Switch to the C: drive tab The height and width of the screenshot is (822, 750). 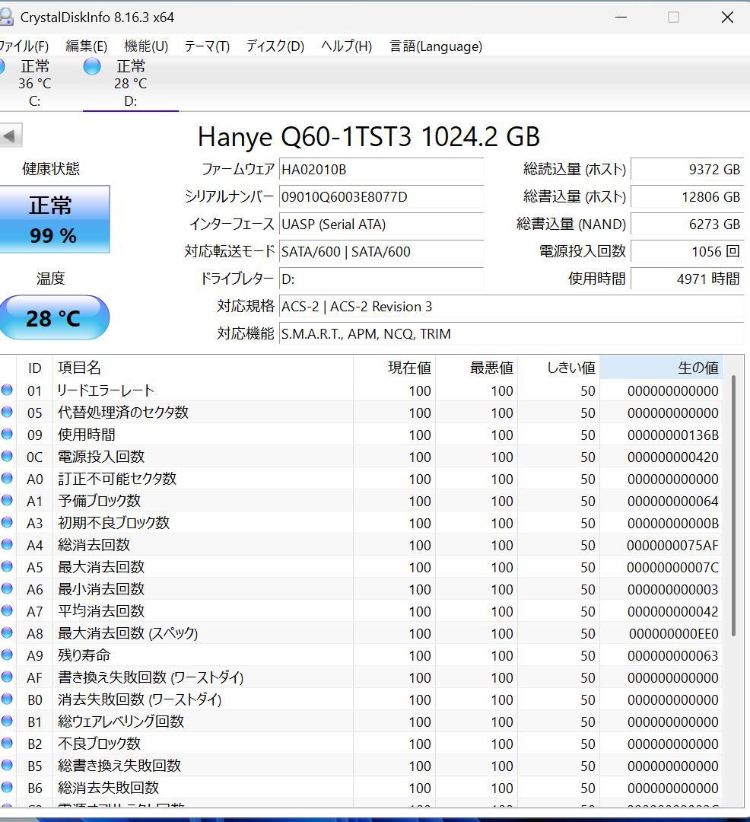(34, 84)
